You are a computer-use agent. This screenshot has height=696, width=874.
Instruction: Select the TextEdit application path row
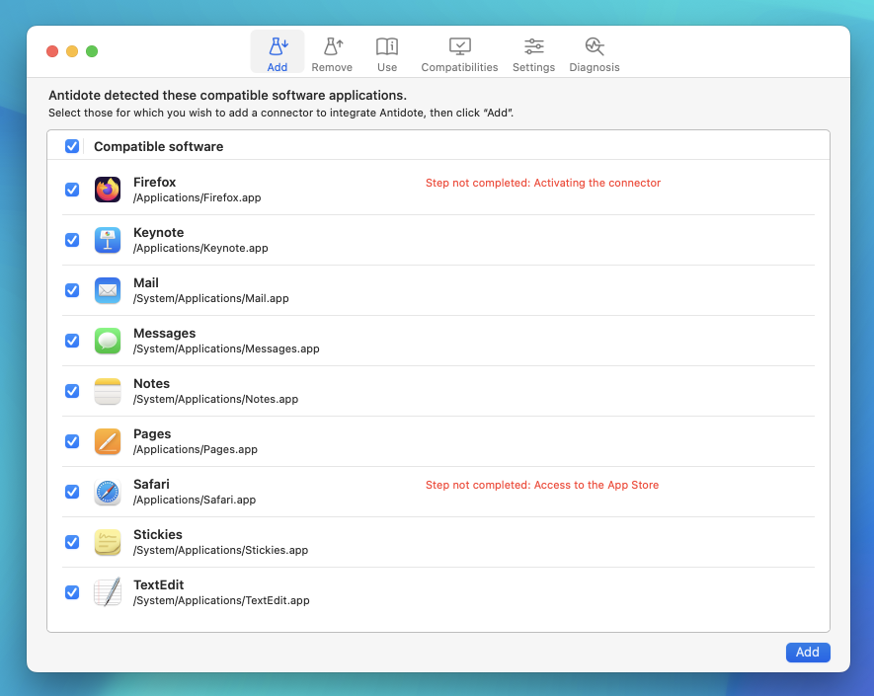221,600
